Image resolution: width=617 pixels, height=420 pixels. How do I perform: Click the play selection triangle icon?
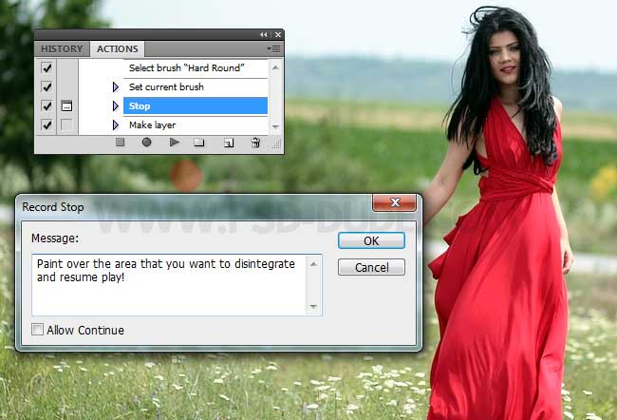pos(175,142)
